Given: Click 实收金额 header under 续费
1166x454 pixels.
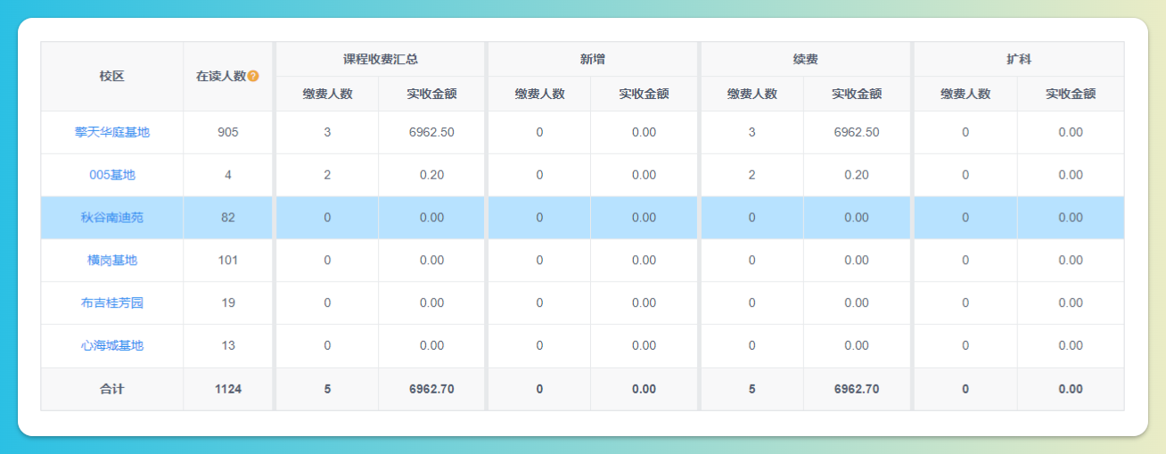Looking at the screenshot, I should [857, 94].
